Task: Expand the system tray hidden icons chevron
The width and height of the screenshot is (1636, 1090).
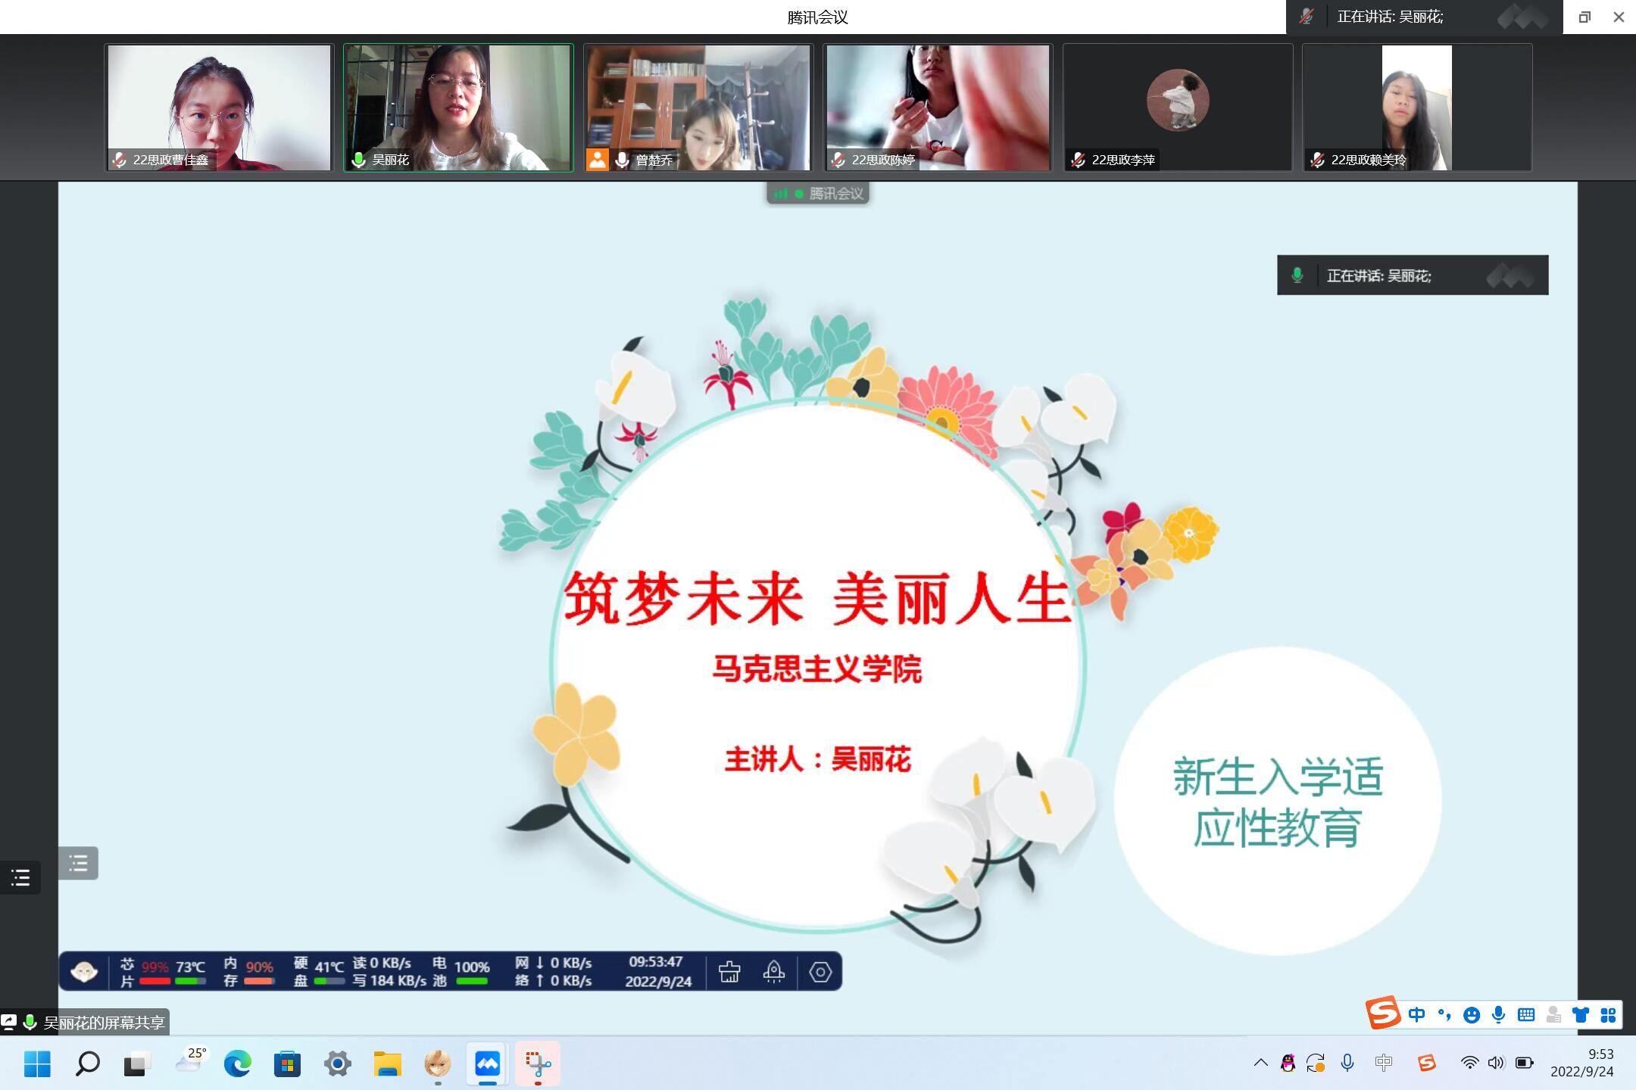Action: [x=1260, y=1064]
